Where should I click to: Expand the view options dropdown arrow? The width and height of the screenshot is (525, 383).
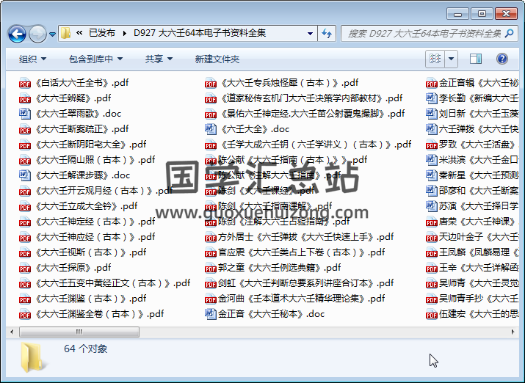452,59
